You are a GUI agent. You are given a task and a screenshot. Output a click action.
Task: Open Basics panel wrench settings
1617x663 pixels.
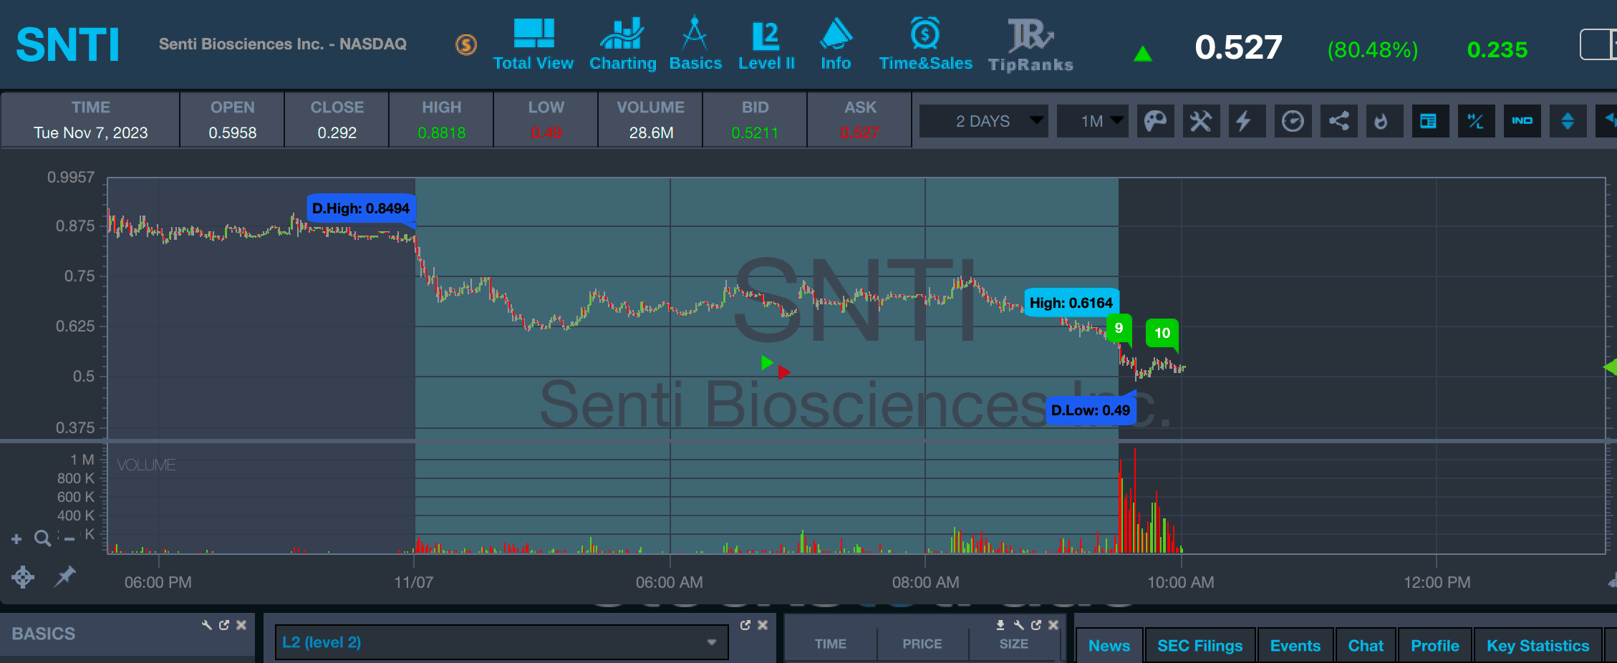click(207, 625)
